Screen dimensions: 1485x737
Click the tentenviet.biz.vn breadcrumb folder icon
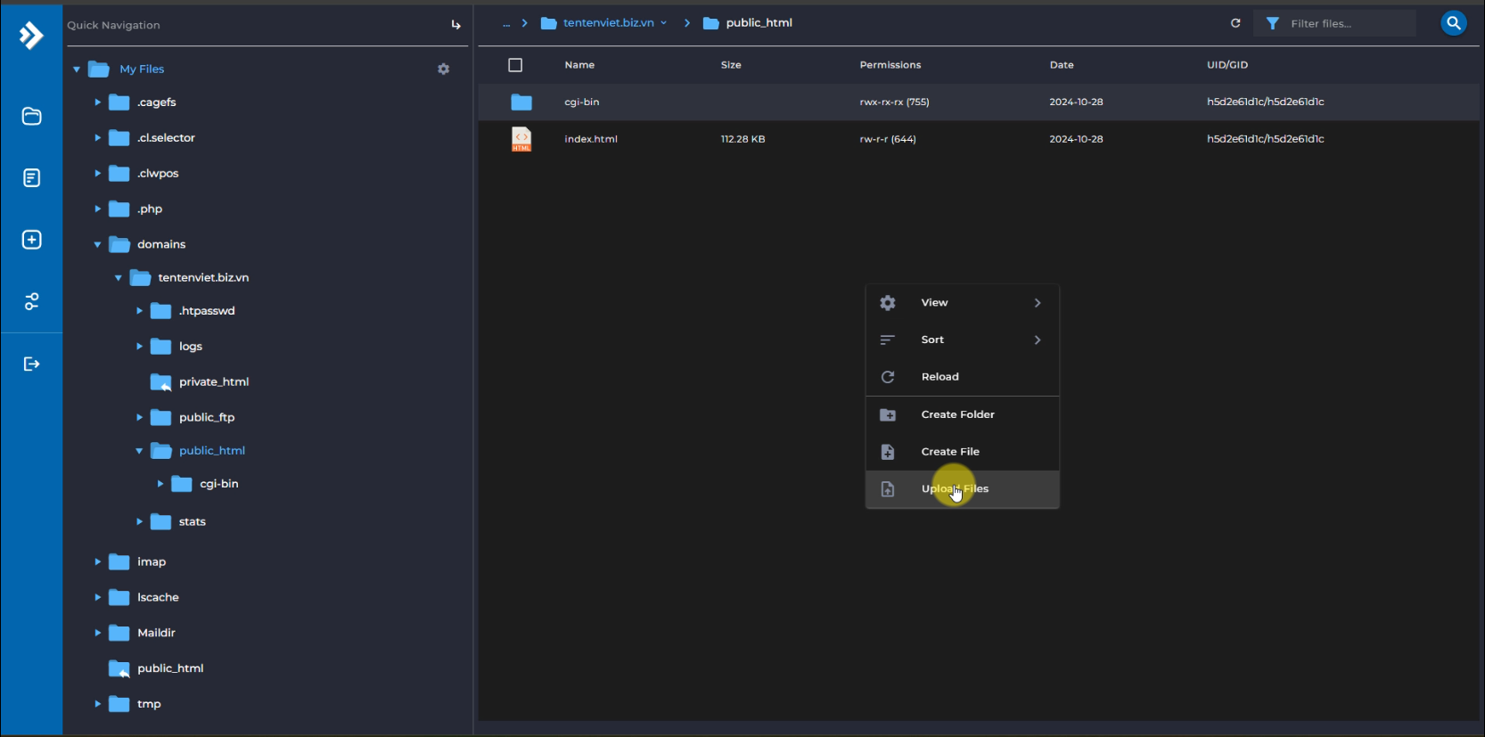549,23
